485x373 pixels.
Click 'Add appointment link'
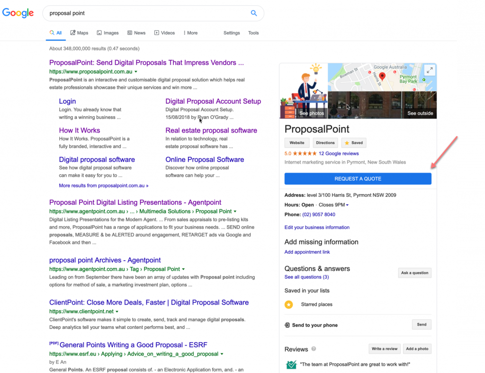307,252
